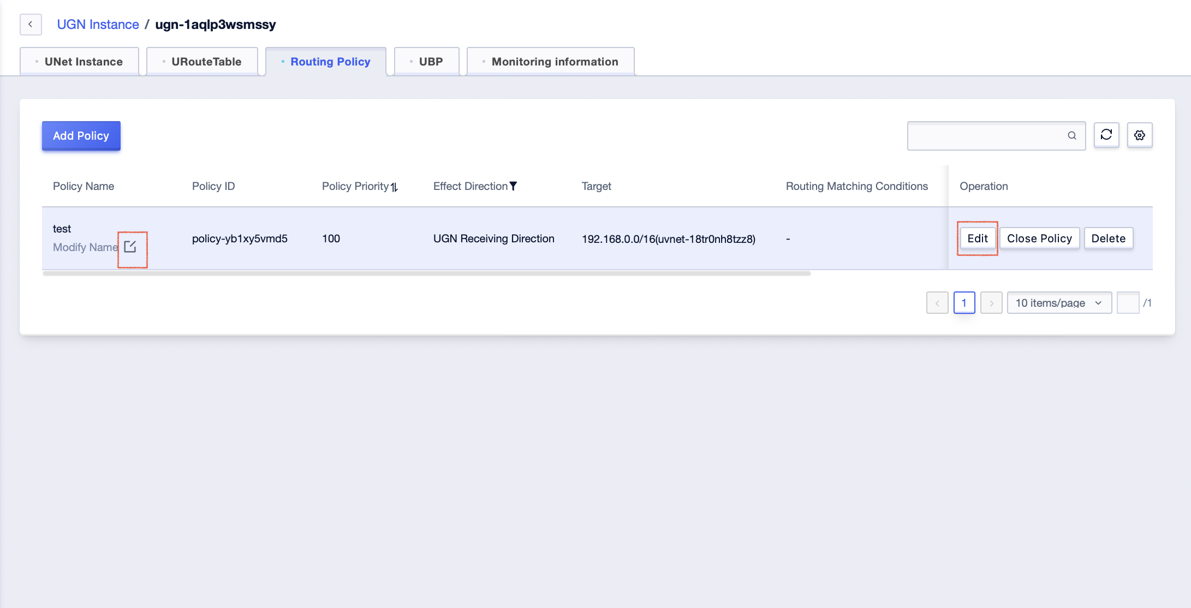
Task: Click the Modify Name edit icon
Action: click(130, 247)
